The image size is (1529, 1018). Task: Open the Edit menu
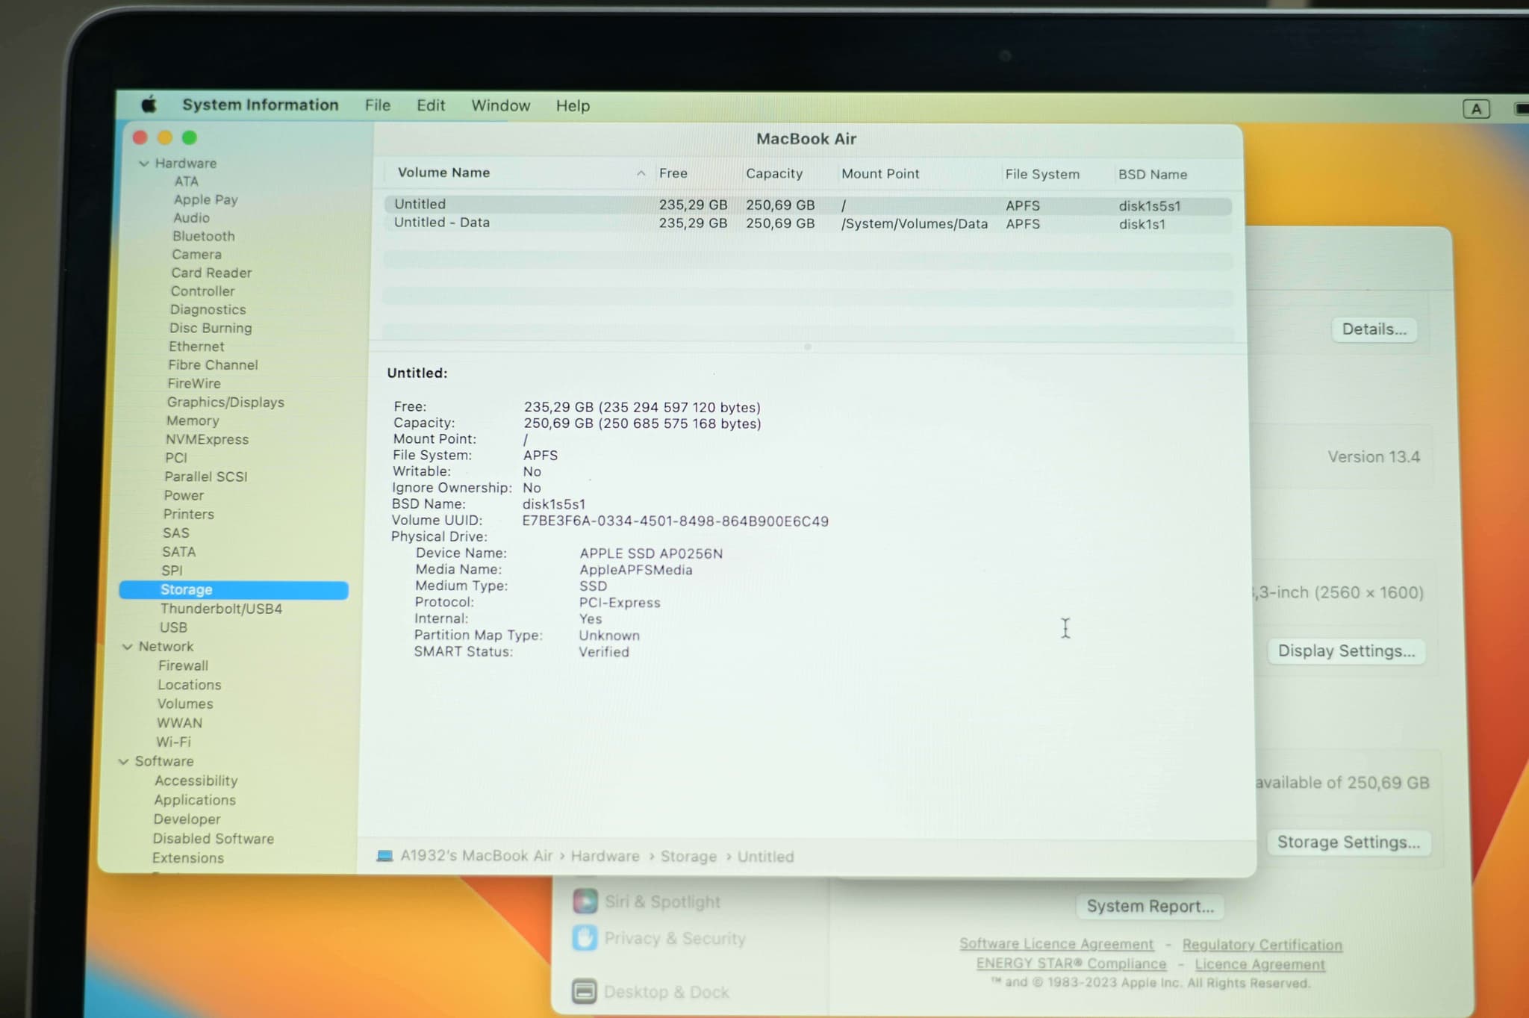[431, 105]
